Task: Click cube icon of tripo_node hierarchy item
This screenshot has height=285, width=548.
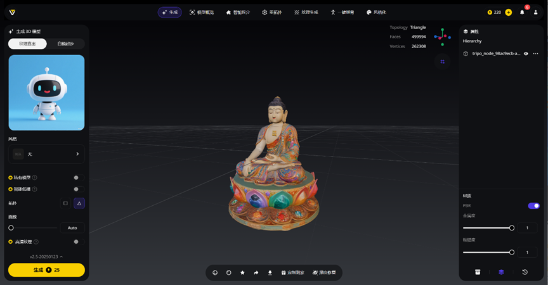Action: coord(466,54)
